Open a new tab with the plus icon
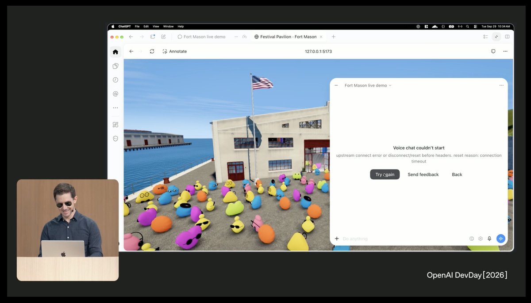Screen dimensions: 531x303 (334, 37)
